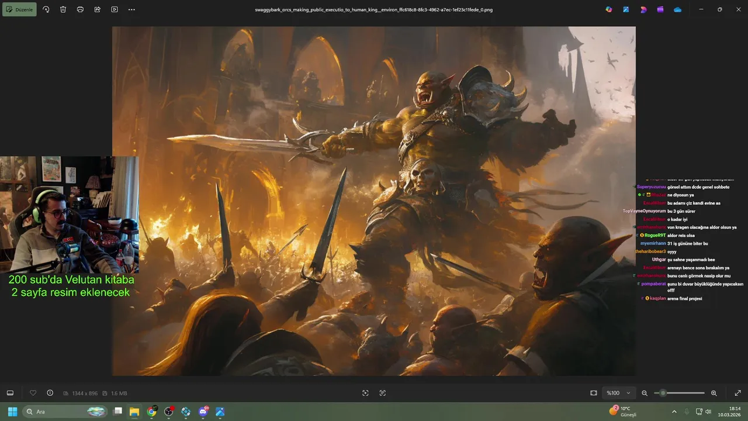This screenshot has height=421, width=748.
Task: Click chat username myemirhann
Action: pyautogui.click(x=653, y=243)
